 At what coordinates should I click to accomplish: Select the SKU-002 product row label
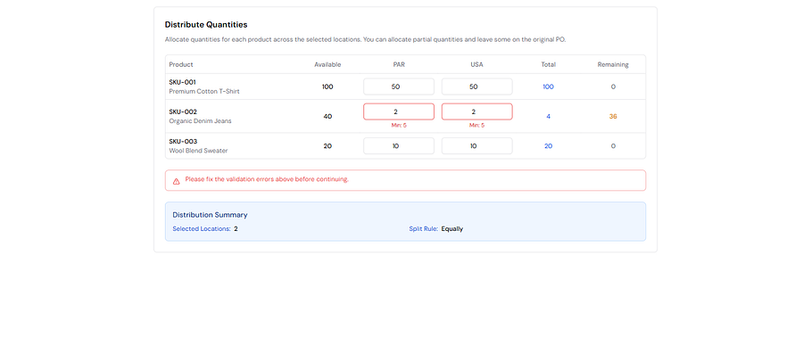pos(183,111)
